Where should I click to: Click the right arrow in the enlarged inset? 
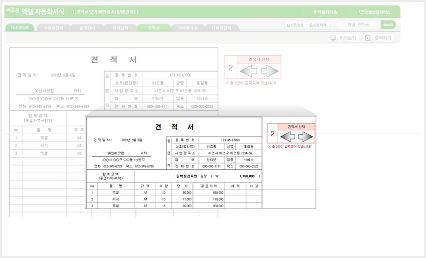306,137
